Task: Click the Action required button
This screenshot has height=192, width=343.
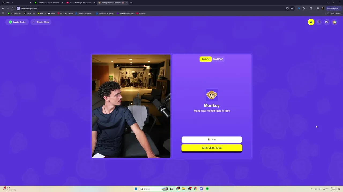Action: click(334, 8)
